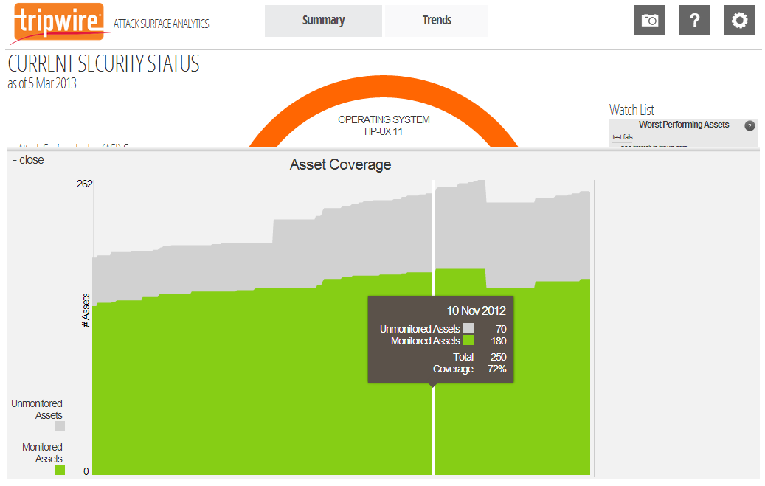This screenshot has height=486, width=765.
Task: Click the camera snapshot icon
Action: 649,21
